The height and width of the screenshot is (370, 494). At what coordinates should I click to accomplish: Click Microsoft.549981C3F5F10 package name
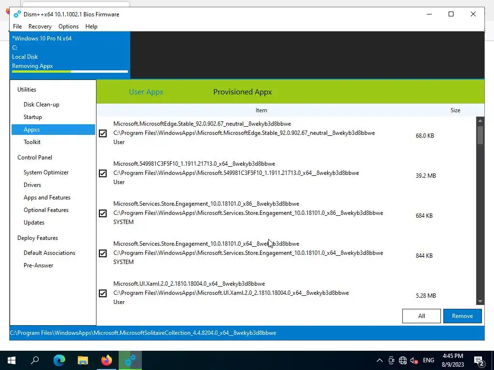pyautogui.click(x=194, y=164)
